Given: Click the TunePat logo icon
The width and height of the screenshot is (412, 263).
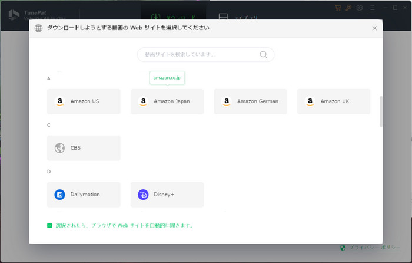Looking at the screenshot, I should click(x=14, y=15).
